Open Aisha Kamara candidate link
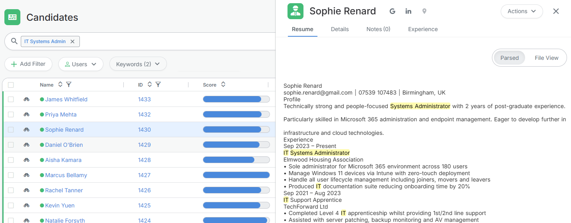571x223 pixels. coord(63,160)
